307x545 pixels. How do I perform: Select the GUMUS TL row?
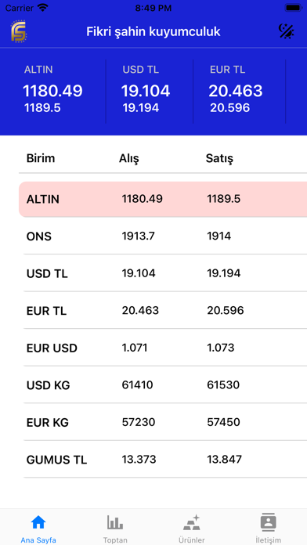165,460
